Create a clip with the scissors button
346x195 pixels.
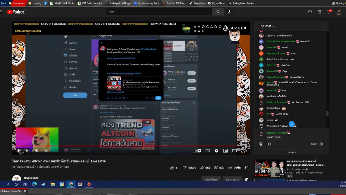coord(219,168)
